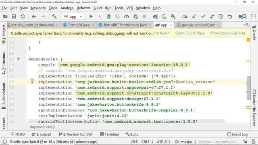Screen dimensions: 258x145
Task: Show Git history clock icon
Action: [221, 17]
